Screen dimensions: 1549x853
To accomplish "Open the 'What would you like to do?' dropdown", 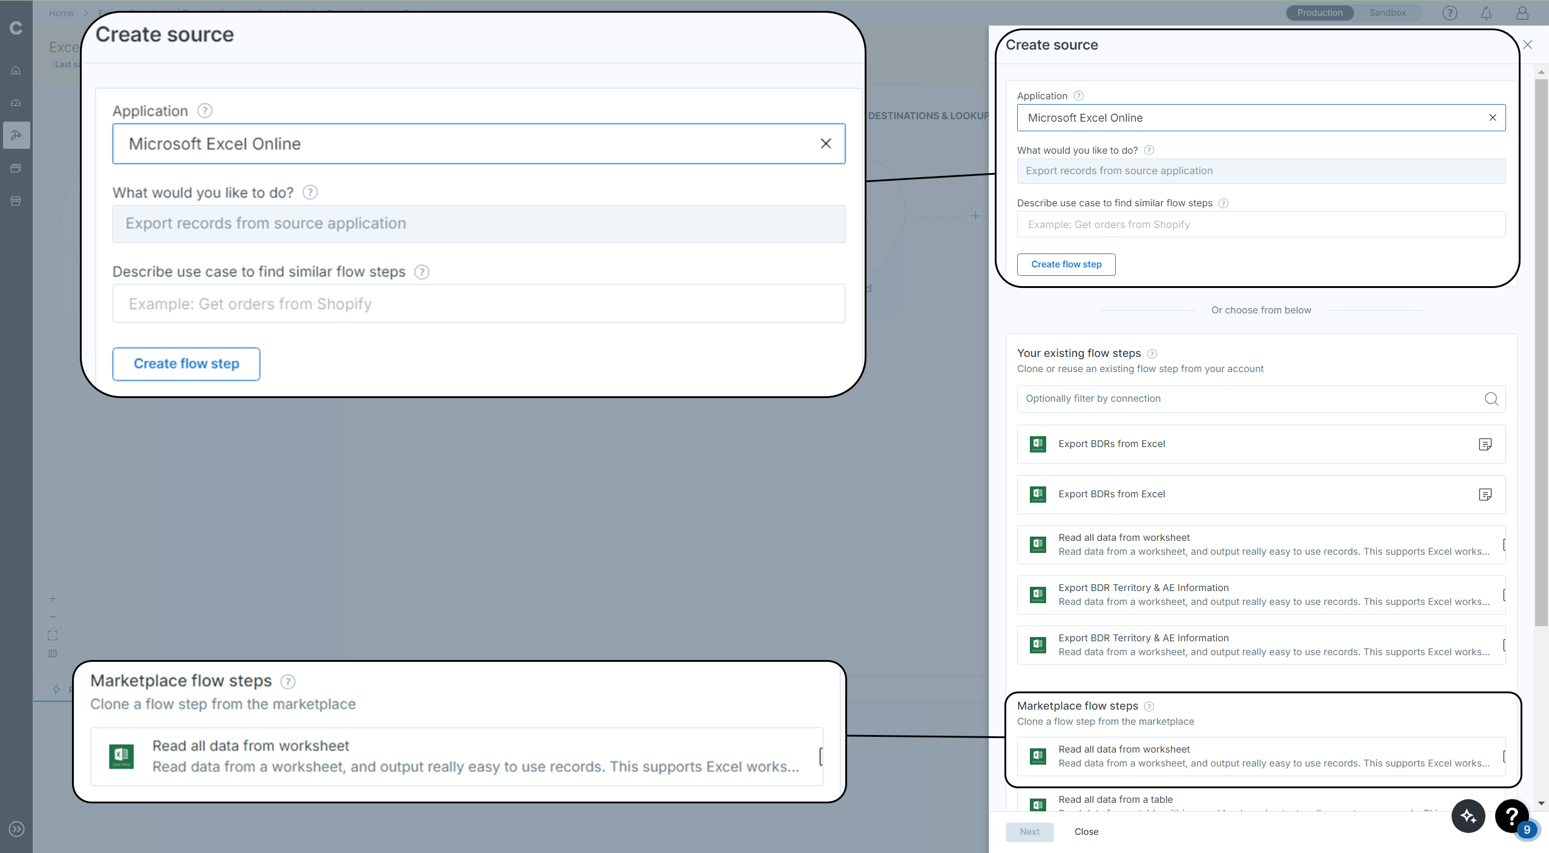I will click(1261, 171).
